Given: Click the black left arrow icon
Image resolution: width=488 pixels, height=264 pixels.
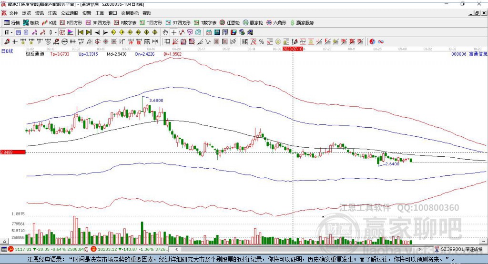Looking at the screenshot, I should click(97, 32).
